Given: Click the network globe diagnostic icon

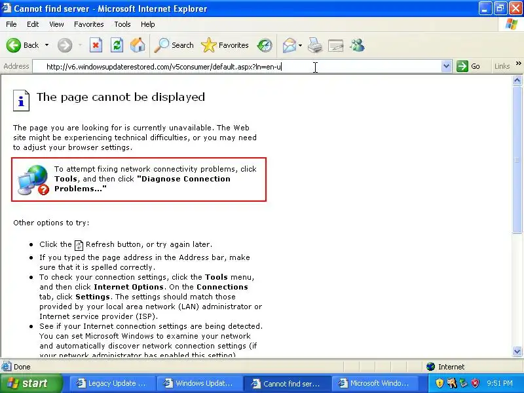Looking at the screenshot, I should [x=33, y=179].
